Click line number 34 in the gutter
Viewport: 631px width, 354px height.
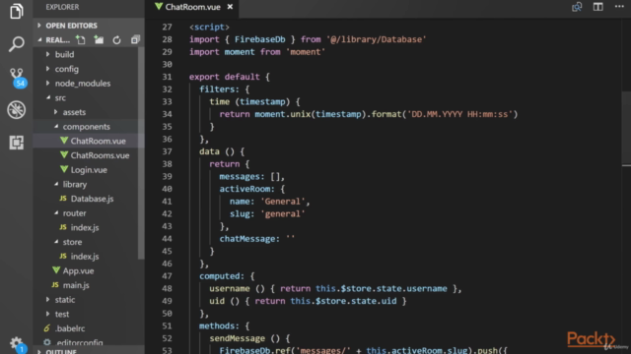coord(167,114)
